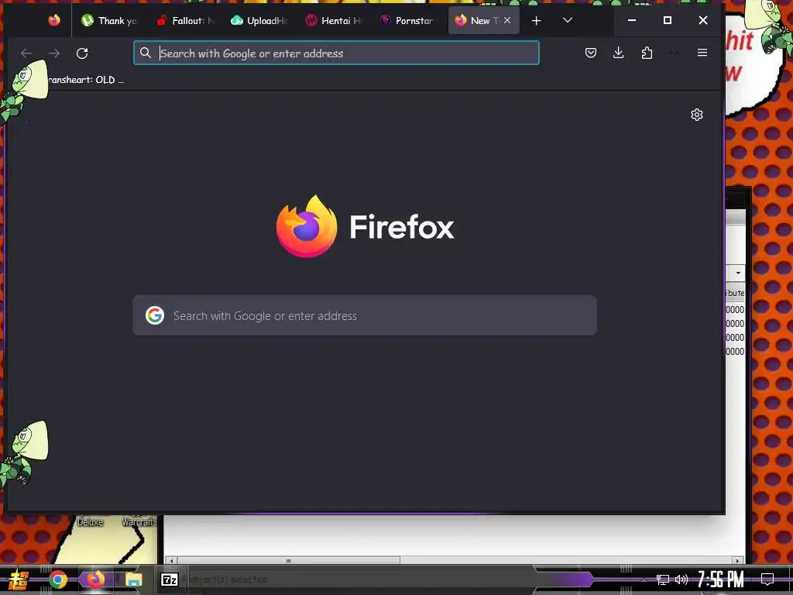Click right scroll arrow in background window
The width and height of the screenshot is (793, 595).
point(737,561)
